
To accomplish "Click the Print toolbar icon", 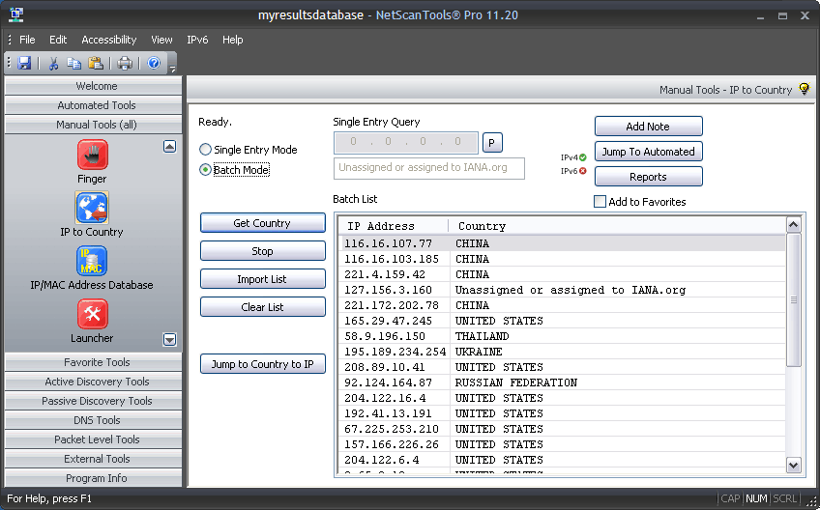I will click(125, 63).
